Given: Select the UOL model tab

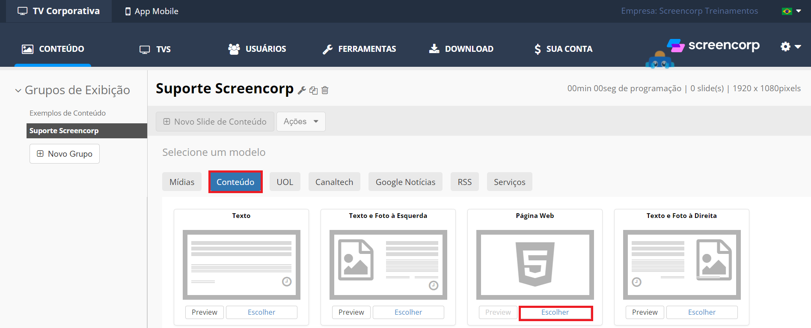Looking at the screenshot, I should click(285, 182).
